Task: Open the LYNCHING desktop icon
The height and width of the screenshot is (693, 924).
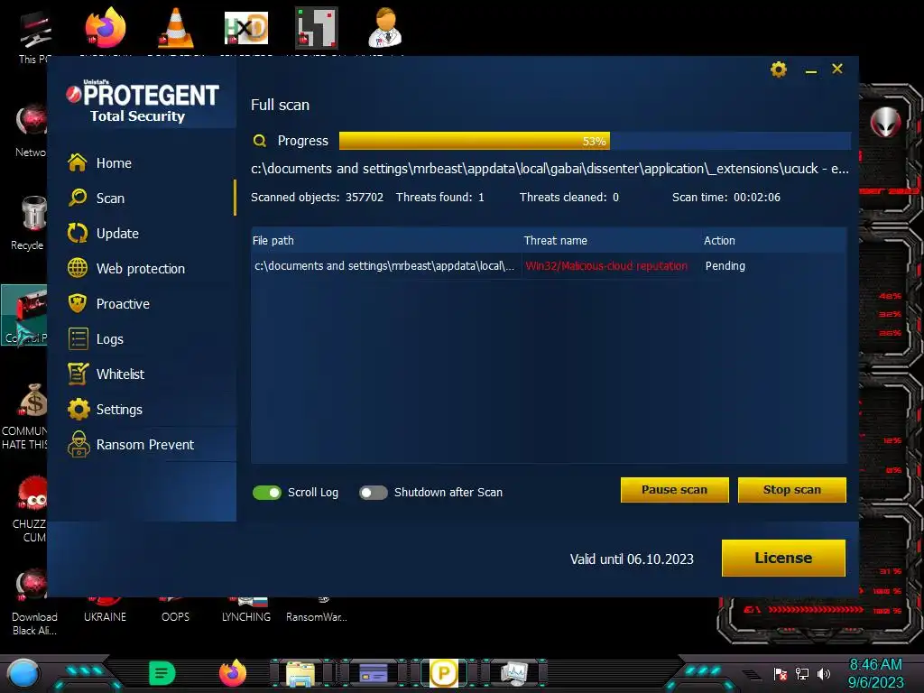Action: (246, 611)
